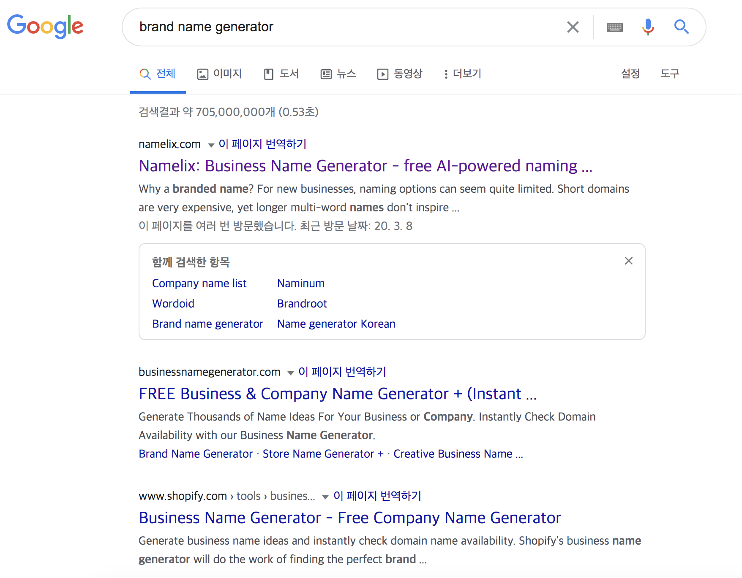
Task: Switch to the 도서 tab
Action: pyautogui.click(x=281, y=74)
